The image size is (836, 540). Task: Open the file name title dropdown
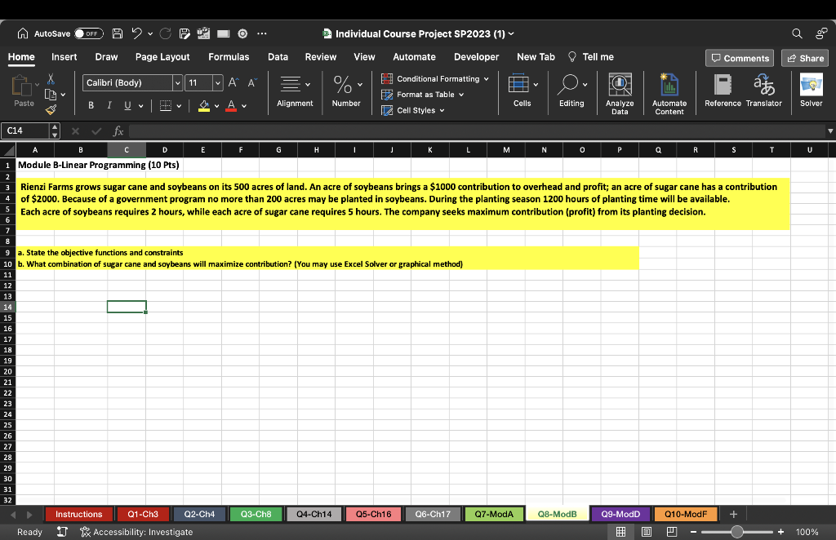511,33
